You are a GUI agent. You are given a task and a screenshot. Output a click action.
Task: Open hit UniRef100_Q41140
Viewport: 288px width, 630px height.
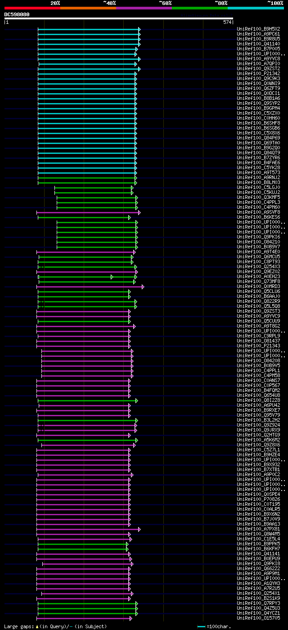pyautogui.click(x=258, y=44)
